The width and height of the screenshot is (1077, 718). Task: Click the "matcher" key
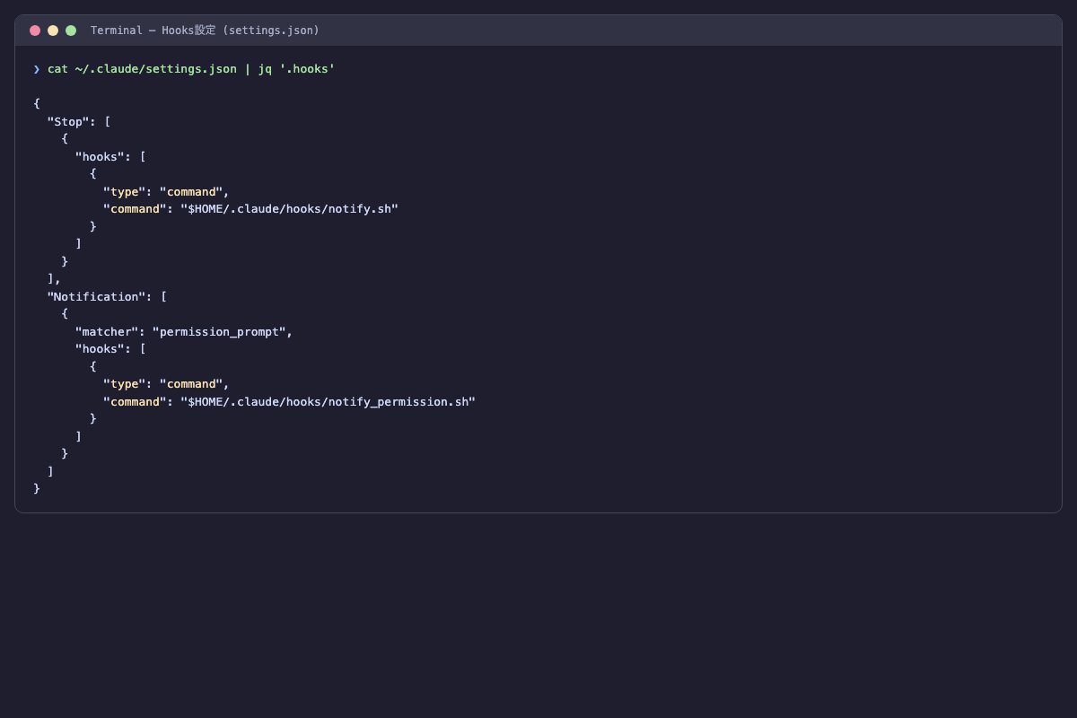(x=107, y=331)
